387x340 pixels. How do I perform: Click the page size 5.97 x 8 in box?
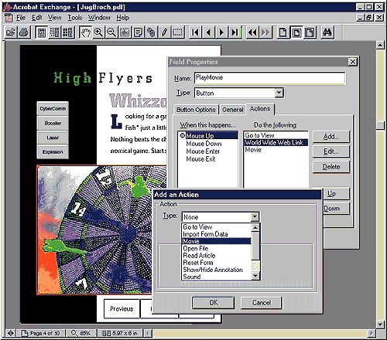[120, 333]
